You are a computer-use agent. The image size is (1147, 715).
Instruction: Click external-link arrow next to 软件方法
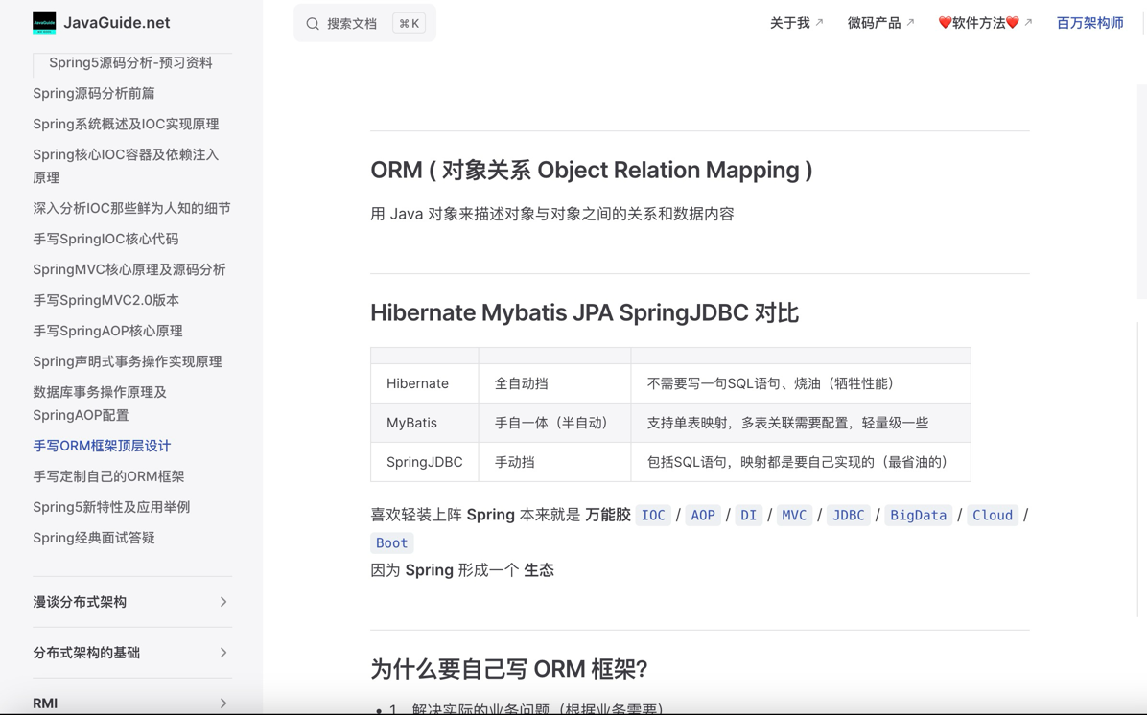click(1028, 23)
